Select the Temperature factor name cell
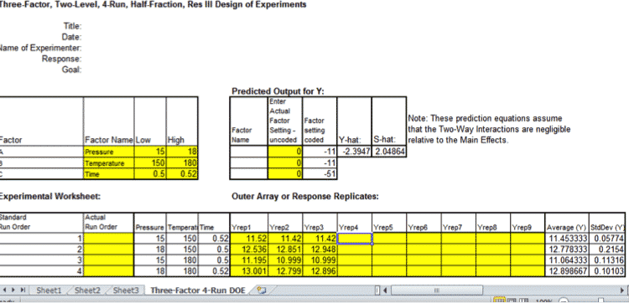Image resolution: width=629 pixels, height=303 pixels. 109,163
